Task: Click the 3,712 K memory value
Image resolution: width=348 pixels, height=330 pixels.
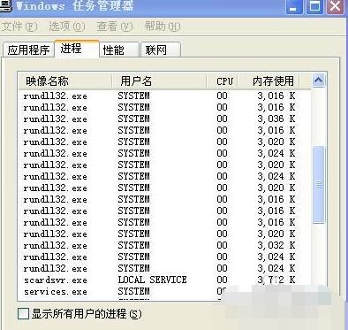Action: tap(276, 280)
